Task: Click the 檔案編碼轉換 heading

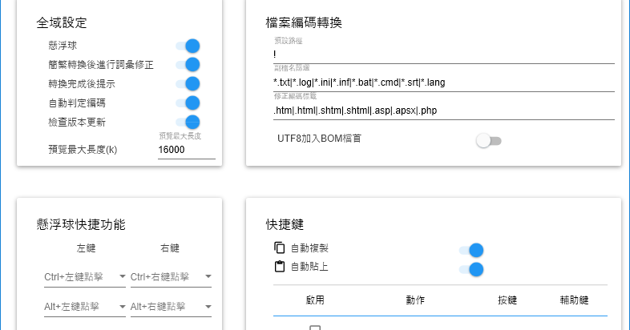Action: pyautogui.click(x=304, y=23)
